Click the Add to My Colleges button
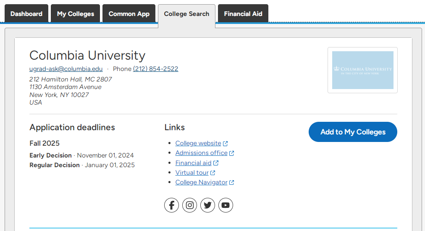Screen dimensions: 425x231 tap(353, 132)
